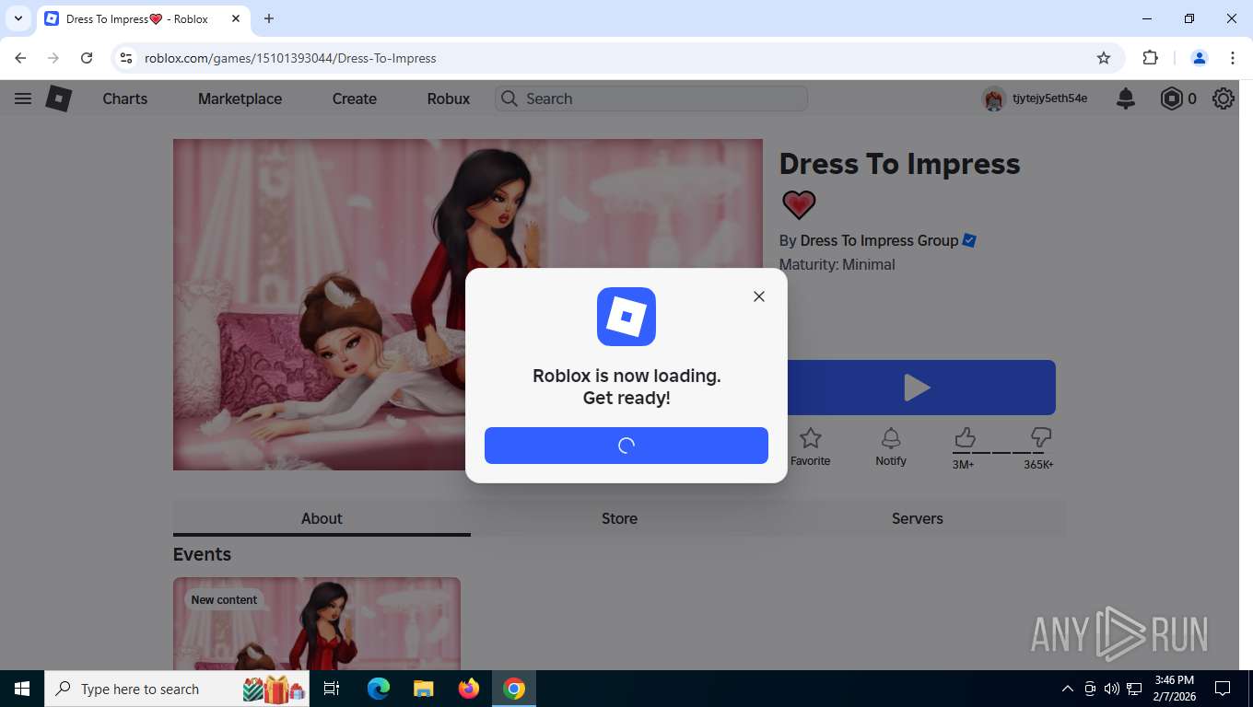Launch Firefox from taskbar
Image resolution: width=1253 pixels, height=707 pixels.
click(469, 689)
